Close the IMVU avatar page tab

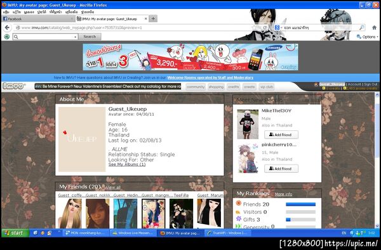click(146, 18)
